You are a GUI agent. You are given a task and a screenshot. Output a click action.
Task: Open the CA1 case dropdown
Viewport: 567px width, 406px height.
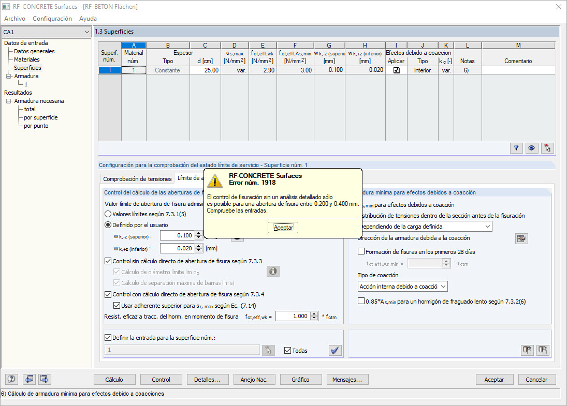46,32
